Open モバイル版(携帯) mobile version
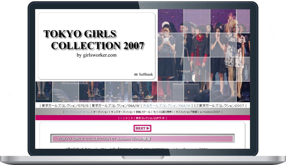The height and width of the screenshot is (165, 286). coord(162,112)
